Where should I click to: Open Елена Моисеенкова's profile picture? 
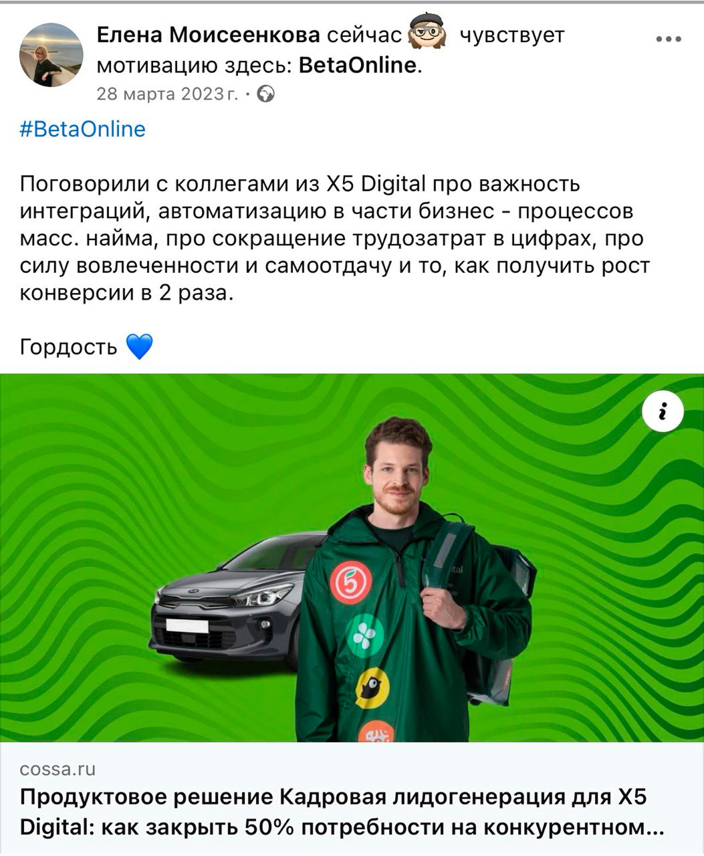pos(51,55)
